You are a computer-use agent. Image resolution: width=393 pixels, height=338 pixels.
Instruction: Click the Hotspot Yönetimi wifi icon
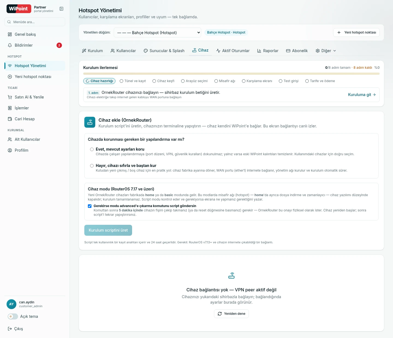coord(10,66)
